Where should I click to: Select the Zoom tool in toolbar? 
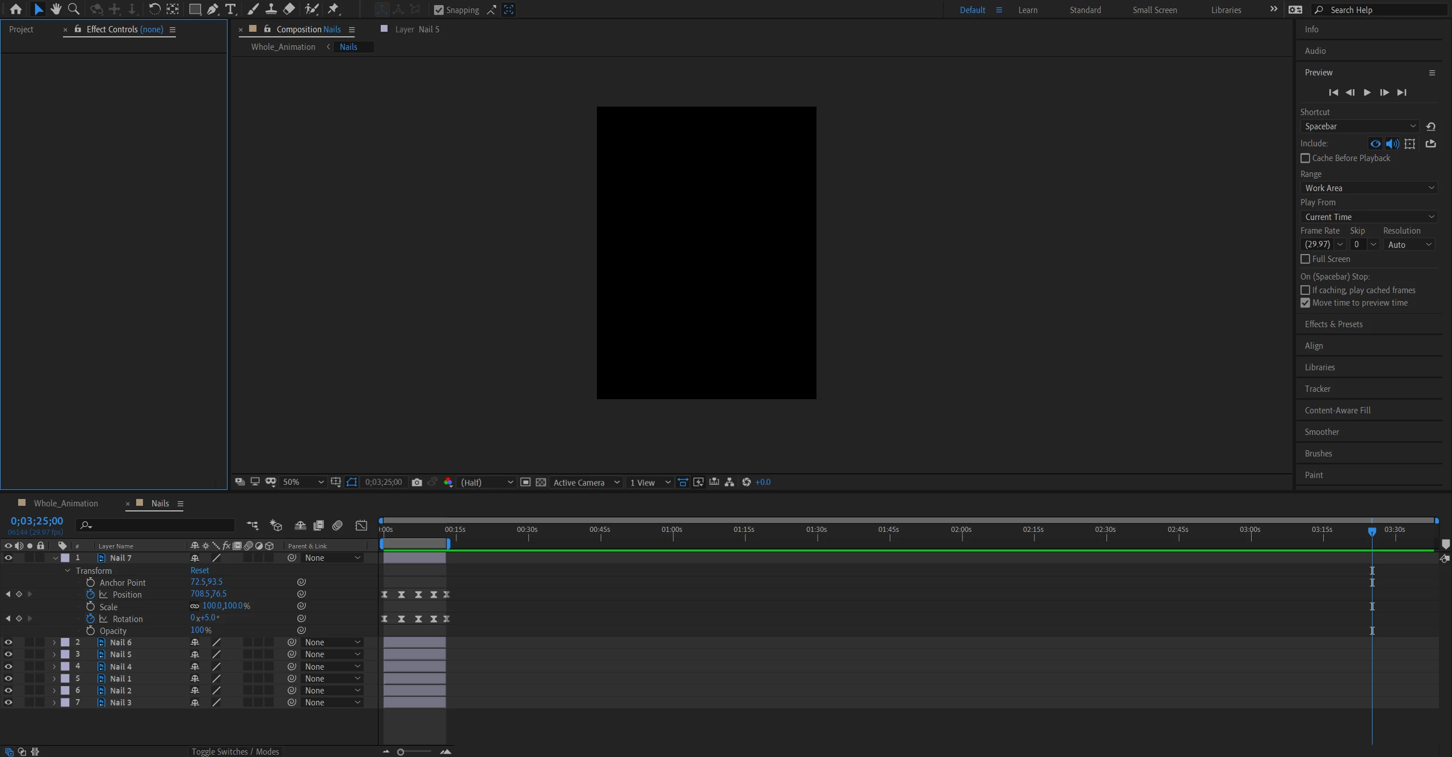pos(74,9)
